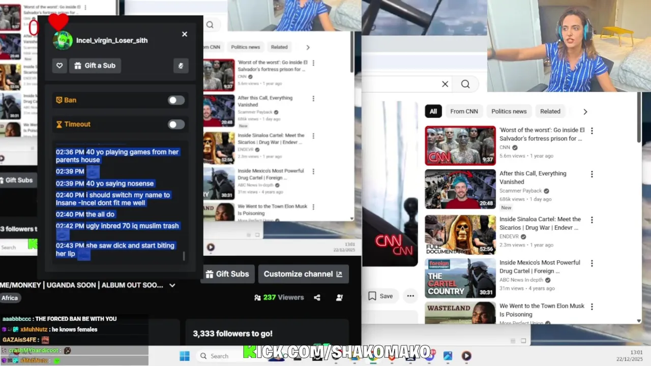Click the scrollbar of the small mirrored window

352,51
